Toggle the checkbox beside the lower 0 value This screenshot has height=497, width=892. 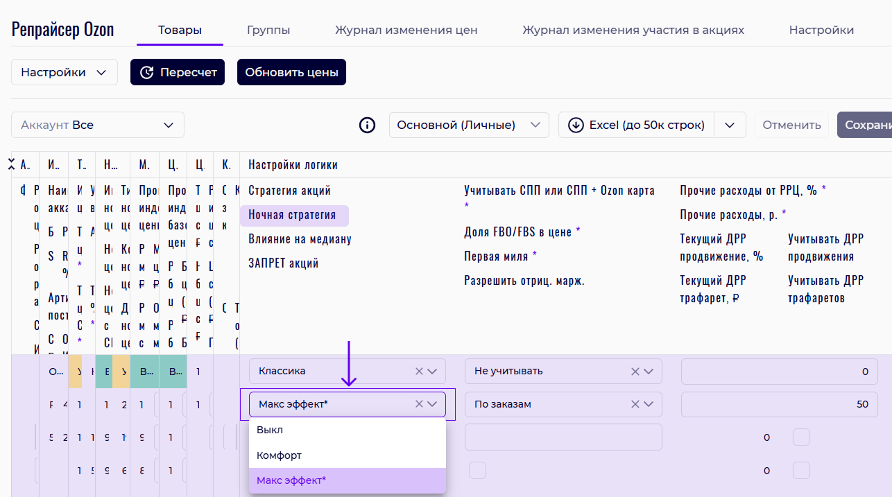pos(801,470)
